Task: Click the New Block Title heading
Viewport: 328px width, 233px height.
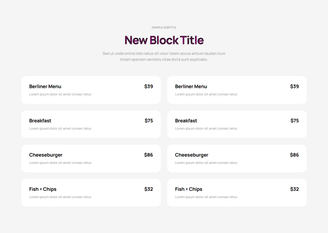Action: (x=164, y=40)
